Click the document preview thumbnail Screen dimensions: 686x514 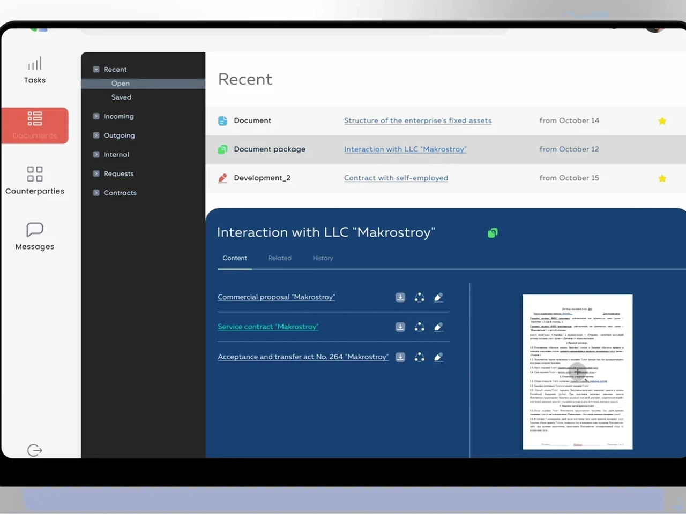tap(578, 372)
